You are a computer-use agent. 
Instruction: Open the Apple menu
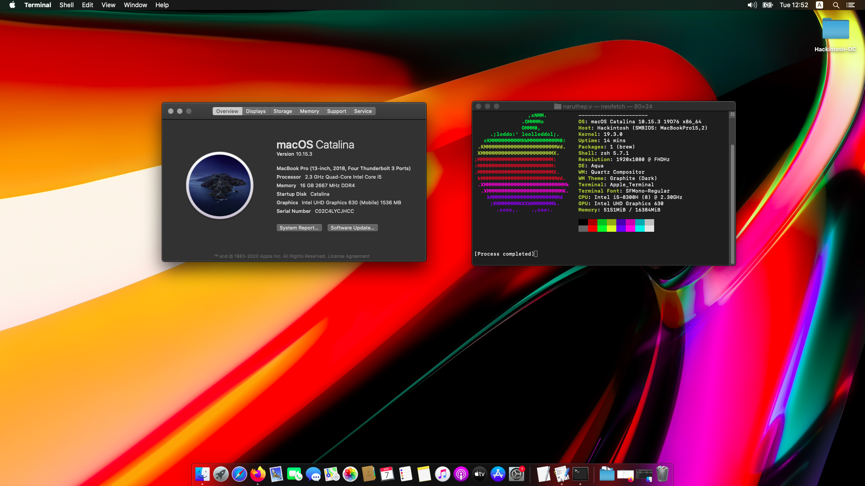[x=12, y=5]
